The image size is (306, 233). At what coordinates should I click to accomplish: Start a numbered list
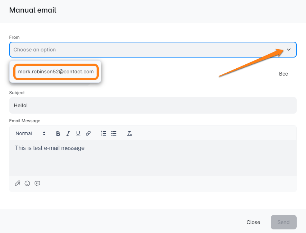[104, 133]
